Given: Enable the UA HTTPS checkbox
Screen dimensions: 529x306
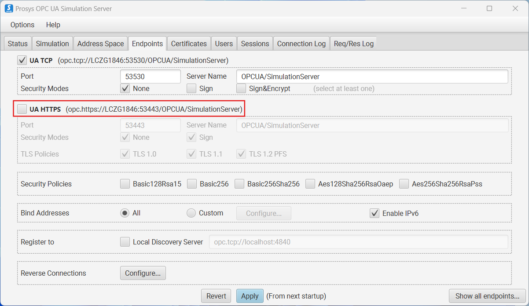Looking at the screenshot, I should tap(22, 109).
